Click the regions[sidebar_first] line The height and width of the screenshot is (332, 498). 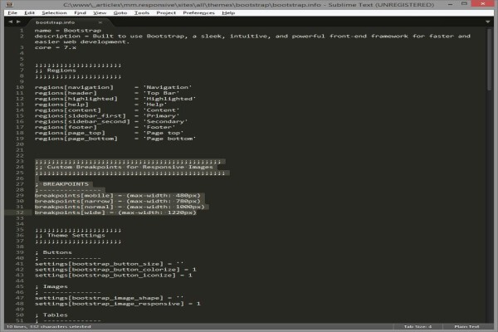click(107, 116)
